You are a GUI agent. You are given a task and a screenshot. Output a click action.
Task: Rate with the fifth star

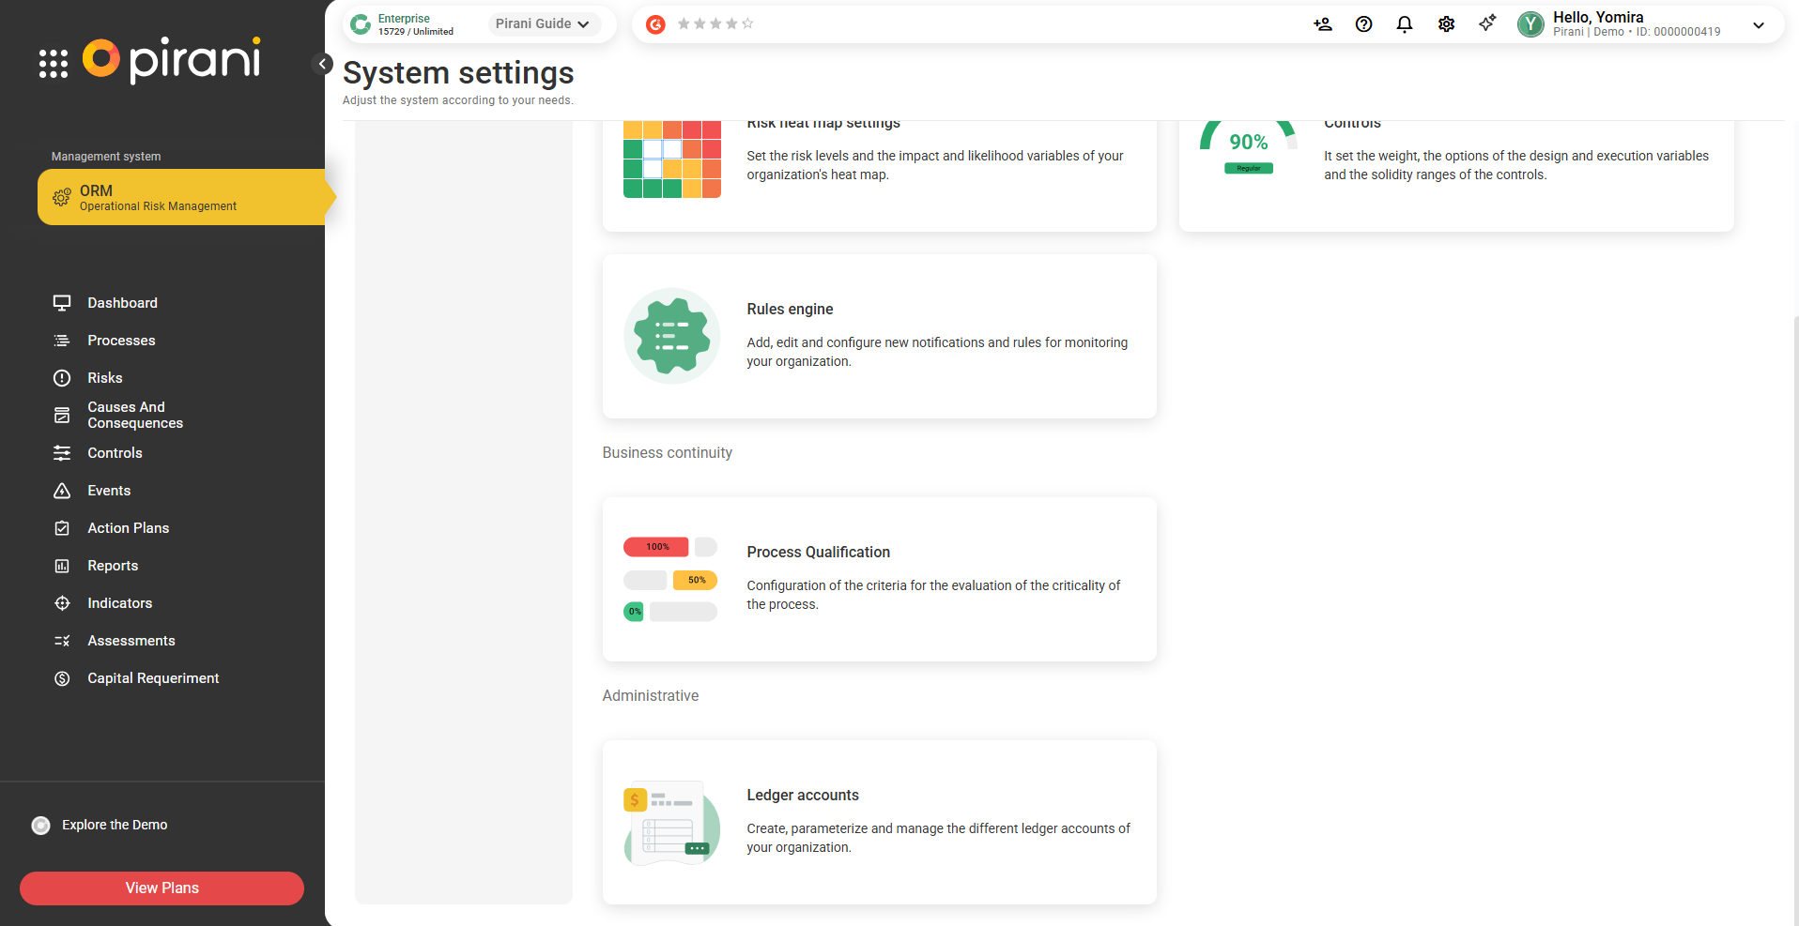747,24
